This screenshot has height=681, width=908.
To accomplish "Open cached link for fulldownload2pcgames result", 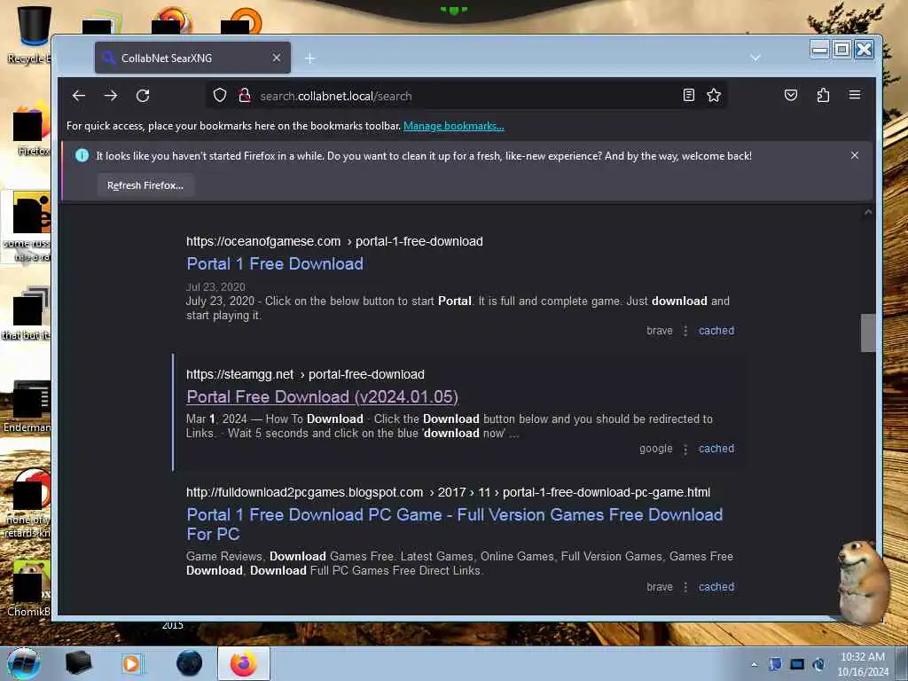I will click(716, 587).
